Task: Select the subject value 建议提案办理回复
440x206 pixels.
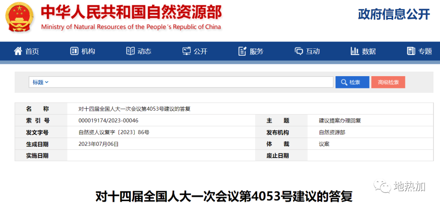Action: (x=340, y=121)
